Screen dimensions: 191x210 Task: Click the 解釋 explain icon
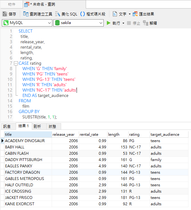click(x=145, y=23)
